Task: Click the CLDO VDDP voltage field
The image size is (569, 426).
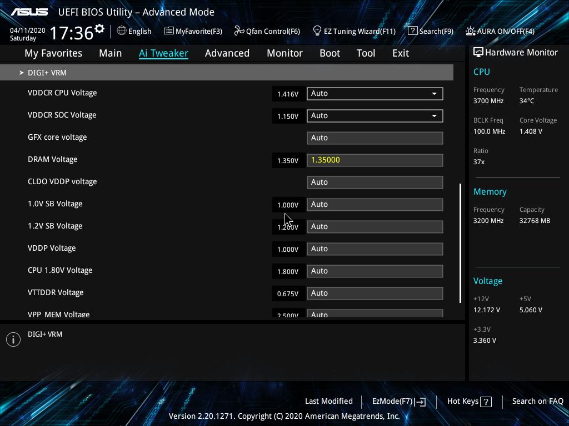Action: [x=375, y=182]
